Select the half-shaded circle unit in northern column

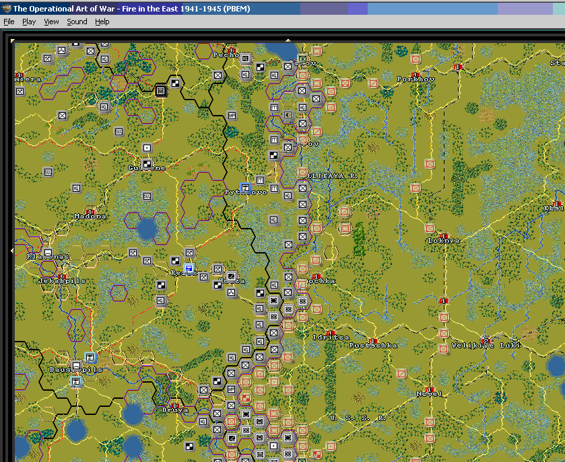point(288,115)
